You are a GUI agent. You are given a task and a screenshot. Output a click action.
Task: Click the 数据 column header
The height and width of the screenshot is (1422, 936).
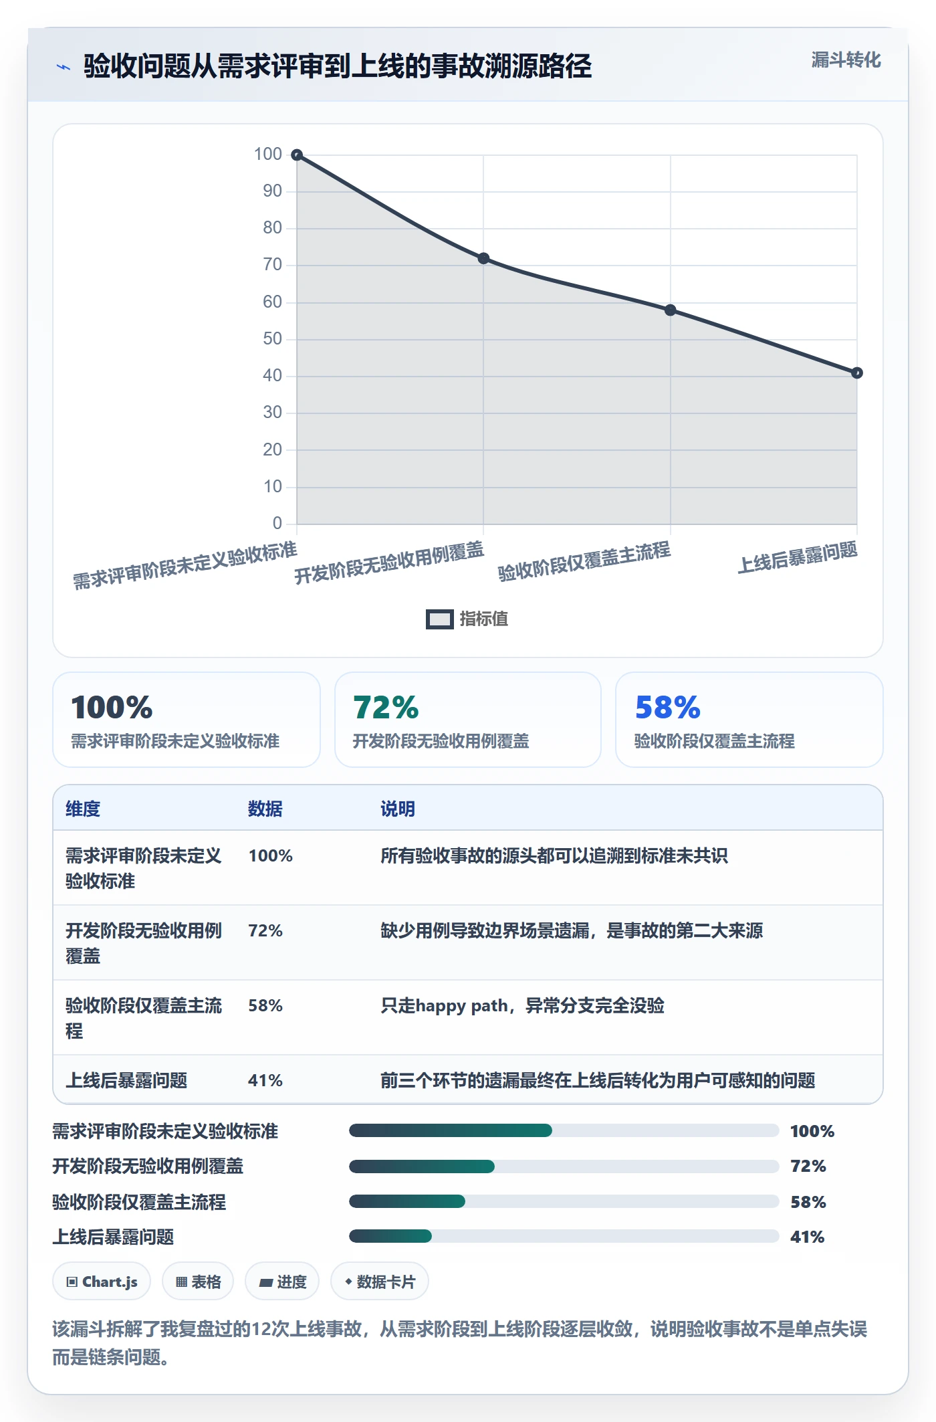tap(265, 809)
